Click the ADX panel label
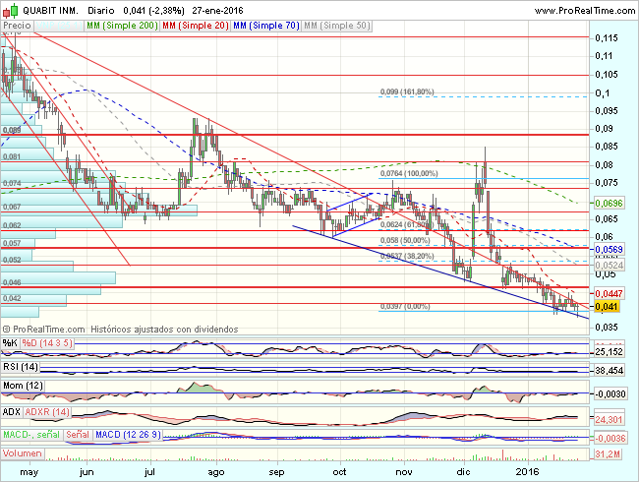 [12, 412]
